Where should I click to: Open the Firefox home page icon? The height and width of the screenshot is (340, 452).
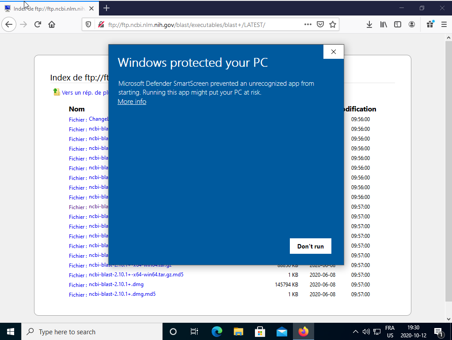(52, 24)
